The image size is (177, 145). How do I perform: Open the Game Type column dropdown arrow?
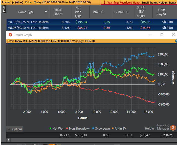click(46, 12)
